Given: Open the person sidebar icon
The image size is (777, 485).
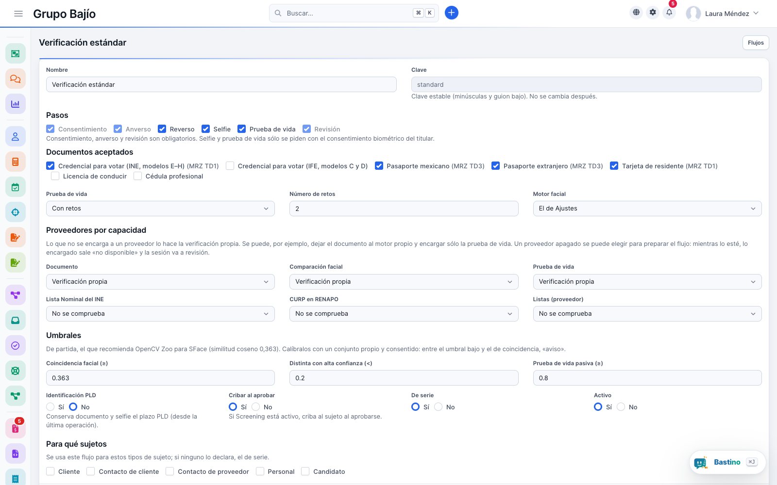Looking at the screenshot, I should click(16, 137).
